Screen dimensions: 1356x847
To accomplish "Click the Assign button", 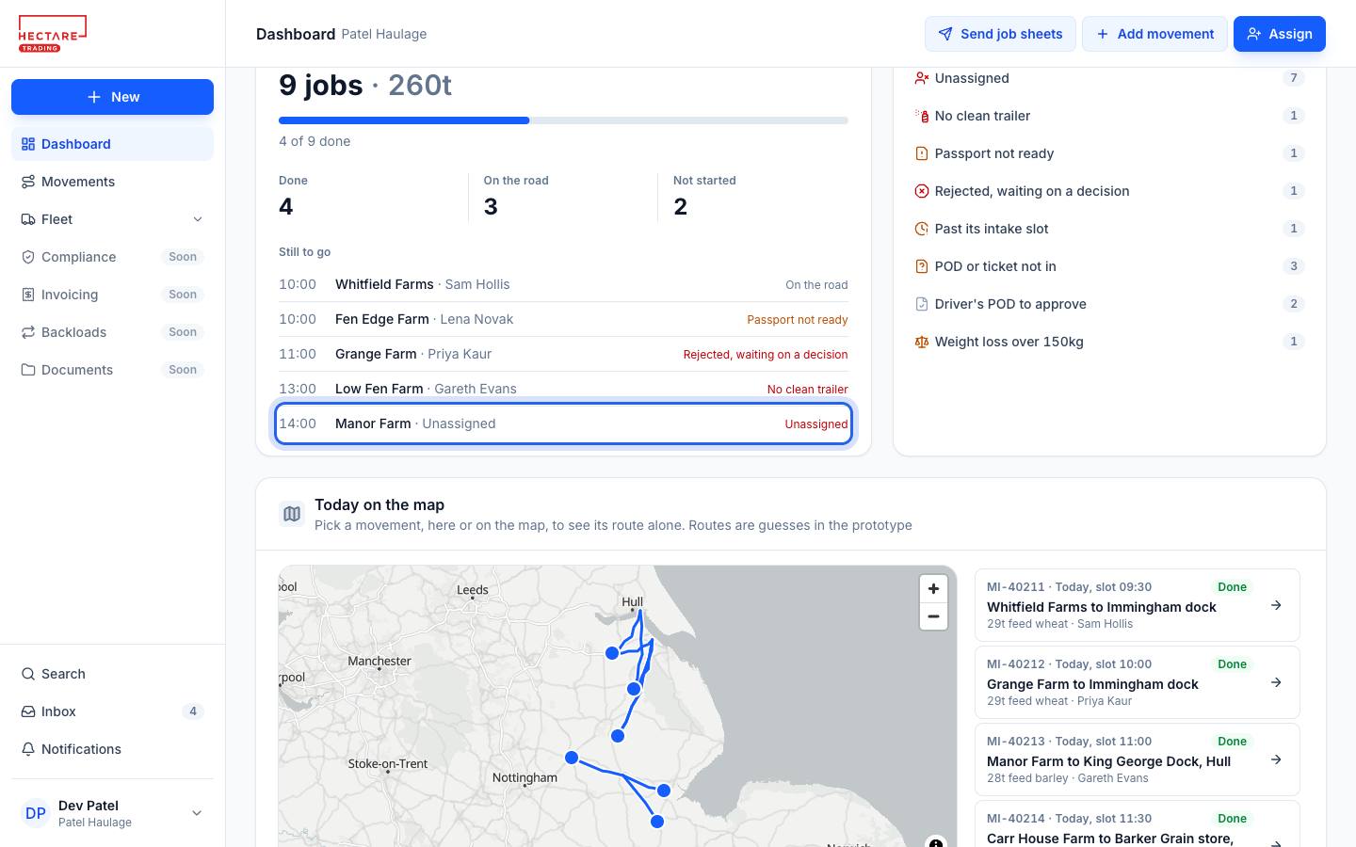I will click(1280, 34).
